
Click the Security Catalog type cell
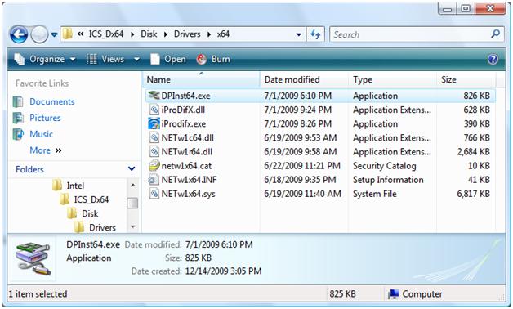coord(385,166)
